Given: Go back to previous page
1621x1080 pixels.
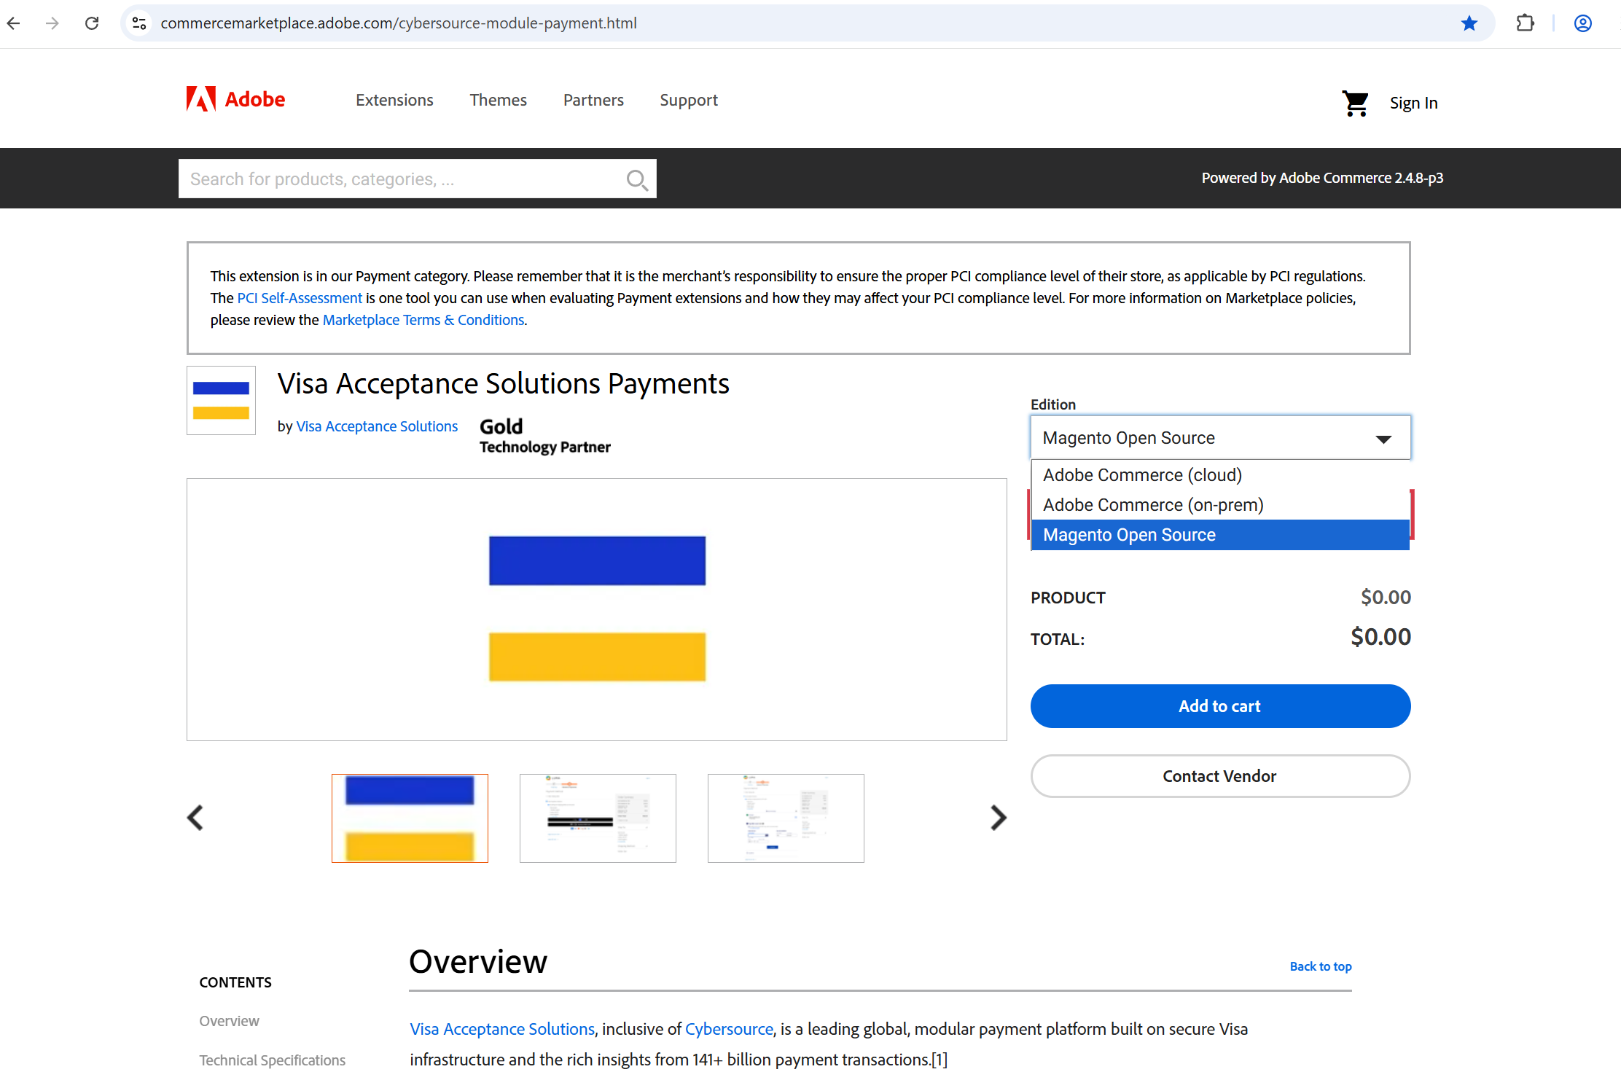Looking at the screenshot, I should 14,23.
